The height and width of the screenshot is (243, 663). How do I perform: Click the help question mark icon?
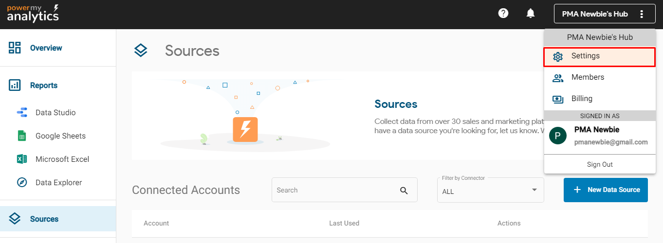coord(503,14)
